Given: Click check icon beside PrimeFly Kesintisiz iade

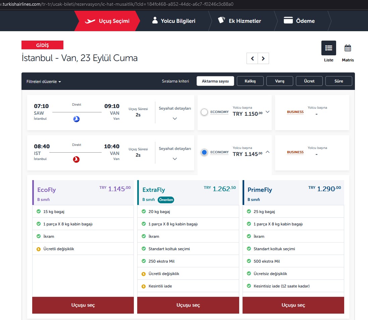Looking at the screenshot, I should pyautogui.click(x=249, y=286).
